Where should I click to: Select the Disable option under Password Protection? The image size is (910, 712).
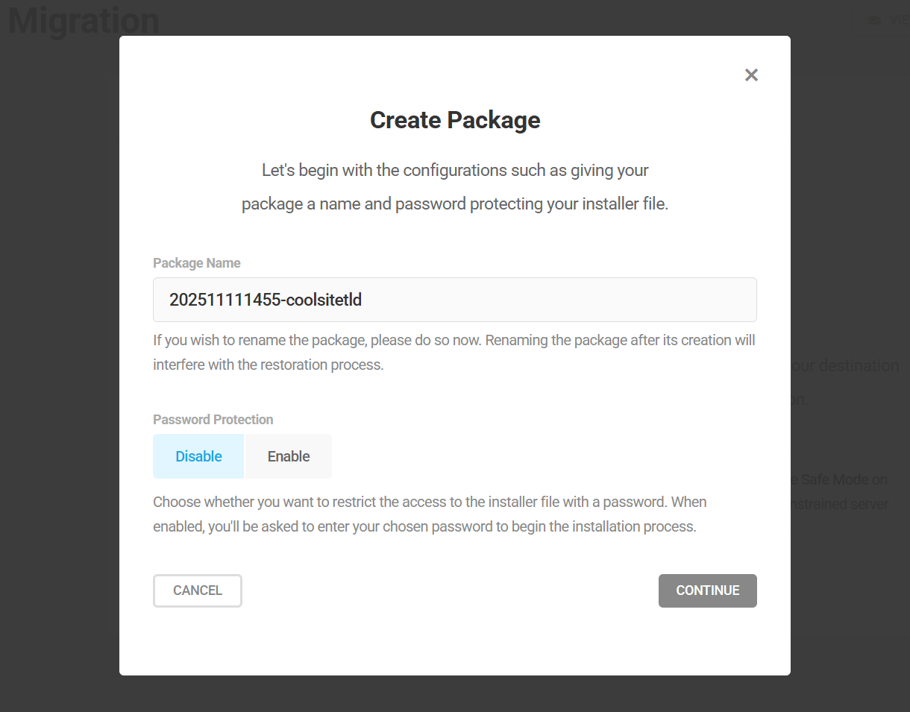tap(198, 456)
